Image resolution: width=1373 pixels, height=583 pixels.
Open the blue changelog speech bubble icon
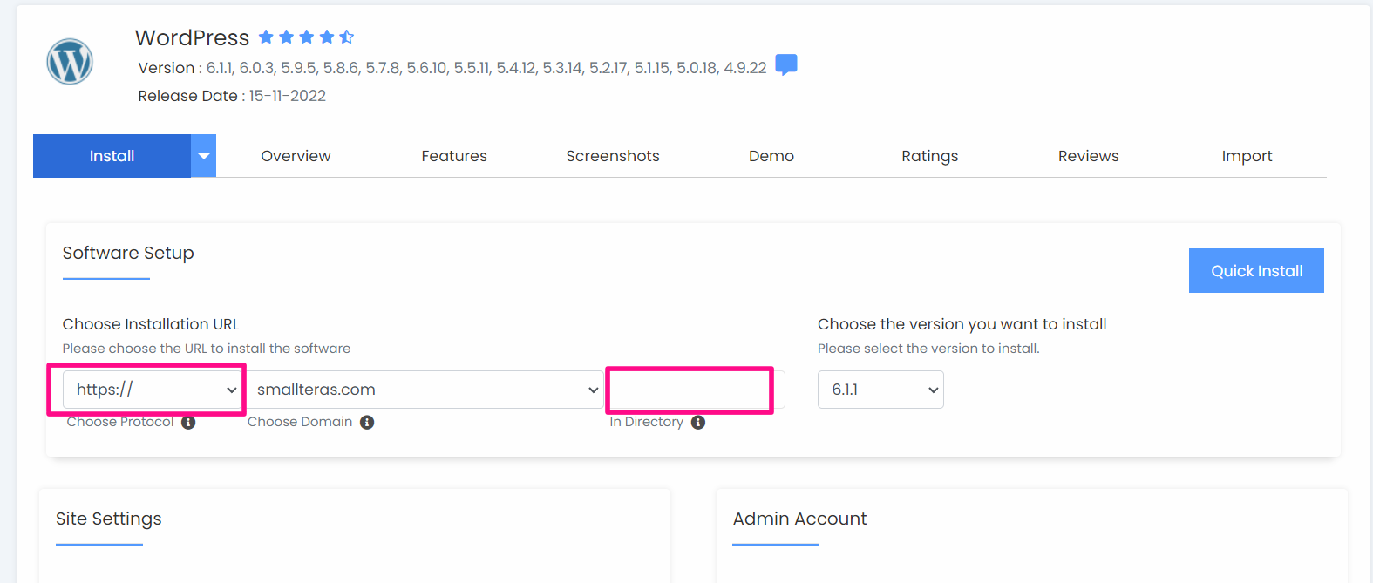click(x=786, y=65)
